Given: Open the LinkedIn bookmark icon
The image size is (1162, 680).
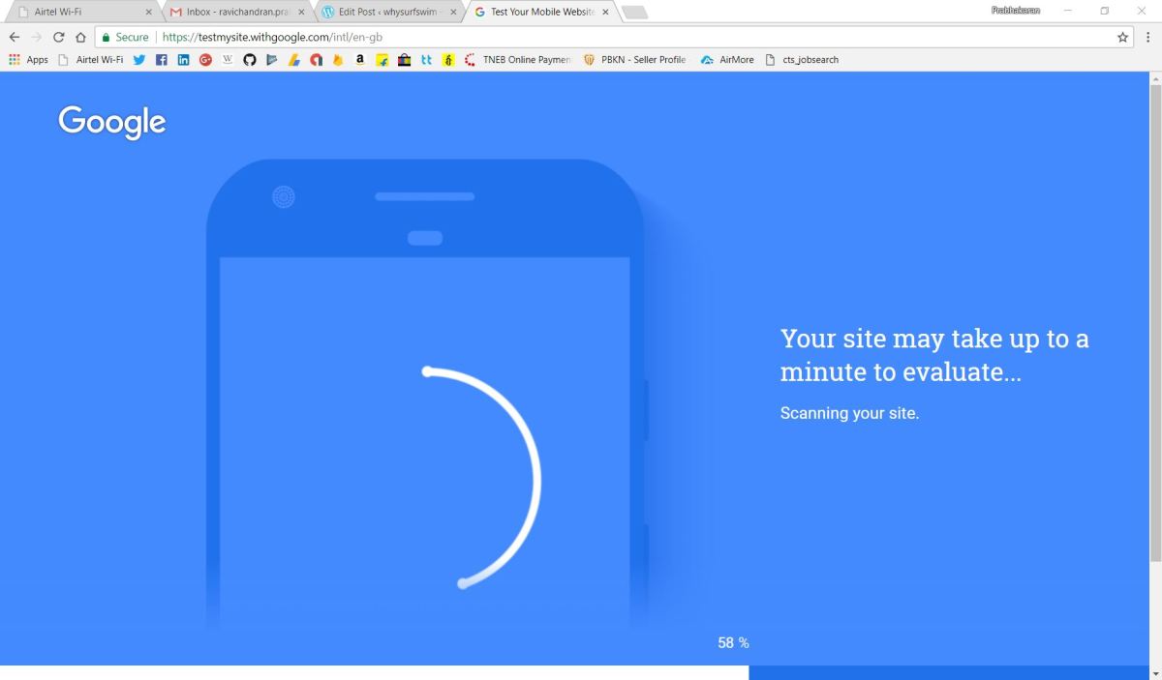Looking at the screenshot, I should point(183,60).
